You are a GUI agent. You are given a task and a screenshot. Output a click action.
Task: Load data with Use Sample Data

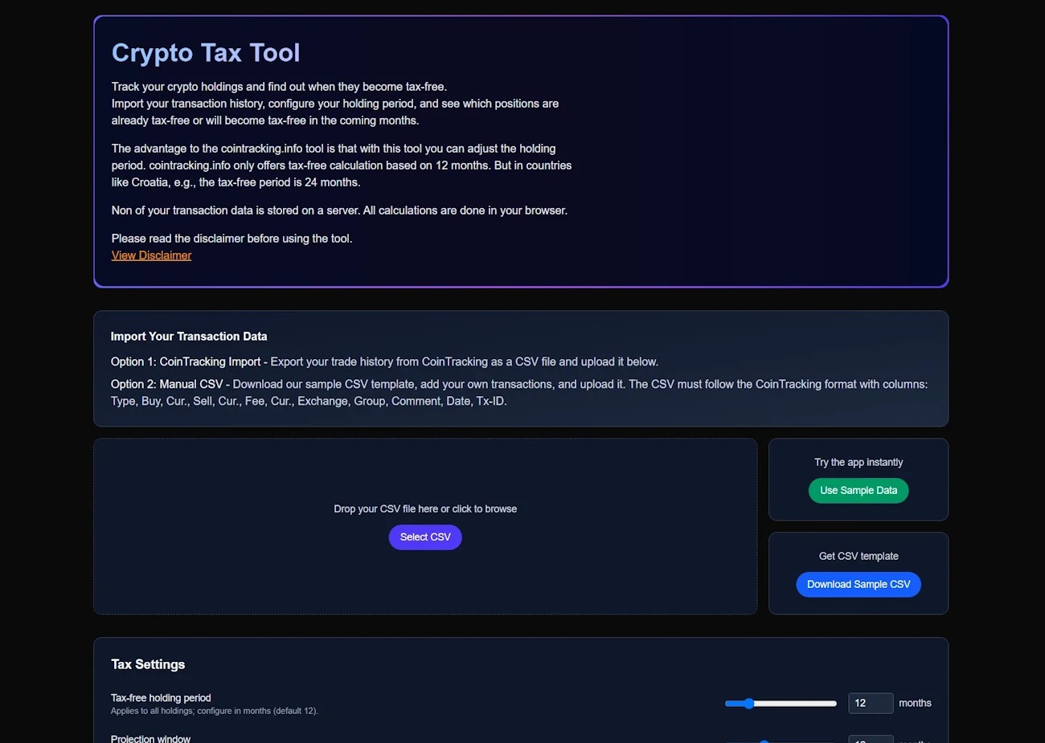[x=859, y=491]
